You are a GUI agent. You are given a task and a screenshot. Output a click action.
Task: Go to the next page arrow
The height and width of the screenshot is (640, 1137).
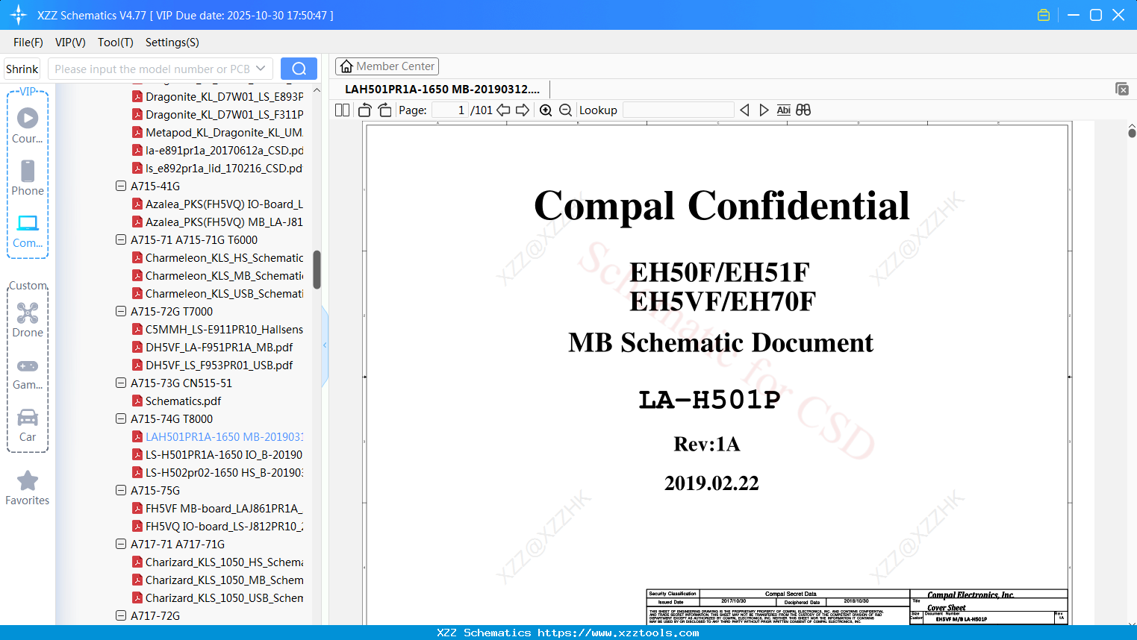point(523,110)
